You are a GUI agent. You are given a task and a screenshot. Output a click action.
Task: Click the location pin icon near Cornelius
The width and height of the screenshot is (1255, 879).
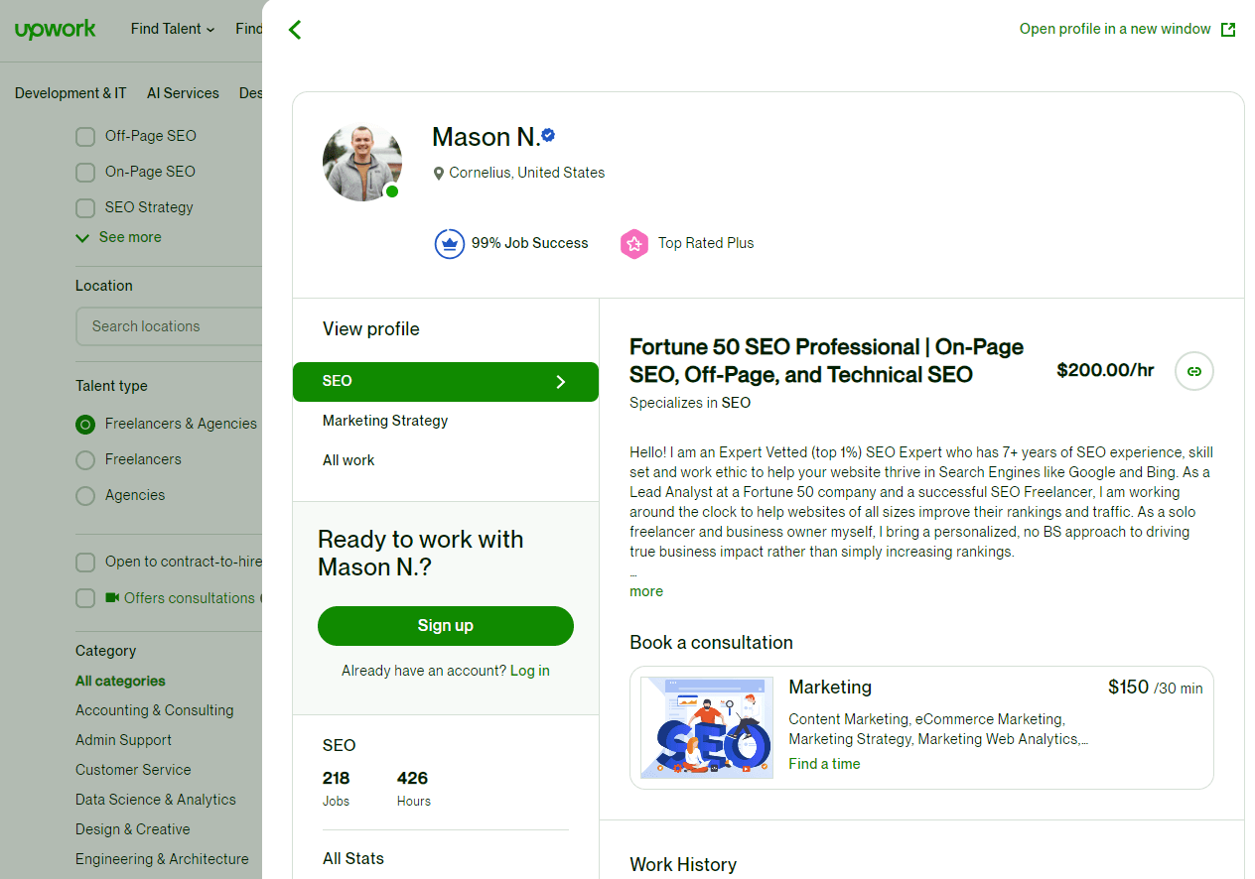[438, 174]
